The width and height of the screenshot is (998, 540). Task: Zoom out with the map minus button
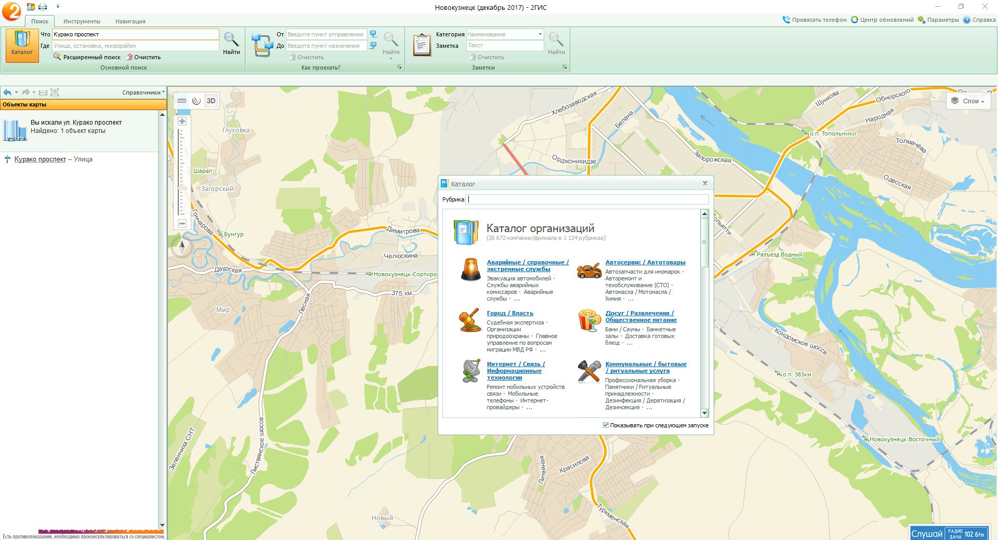pyautogui.click(x=182, y=223)
